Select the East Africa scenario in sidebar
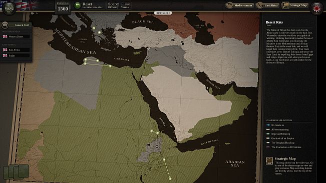 coord(16,50)
